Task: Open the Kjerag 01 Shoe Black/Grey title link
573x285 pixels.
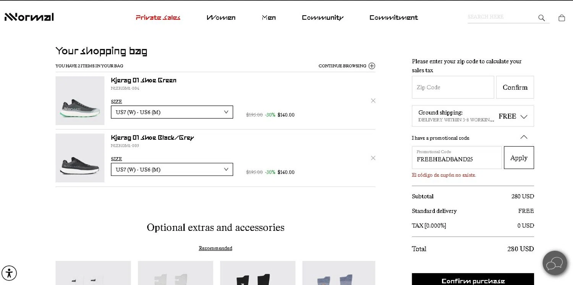Action: click(x=152, y=137)
